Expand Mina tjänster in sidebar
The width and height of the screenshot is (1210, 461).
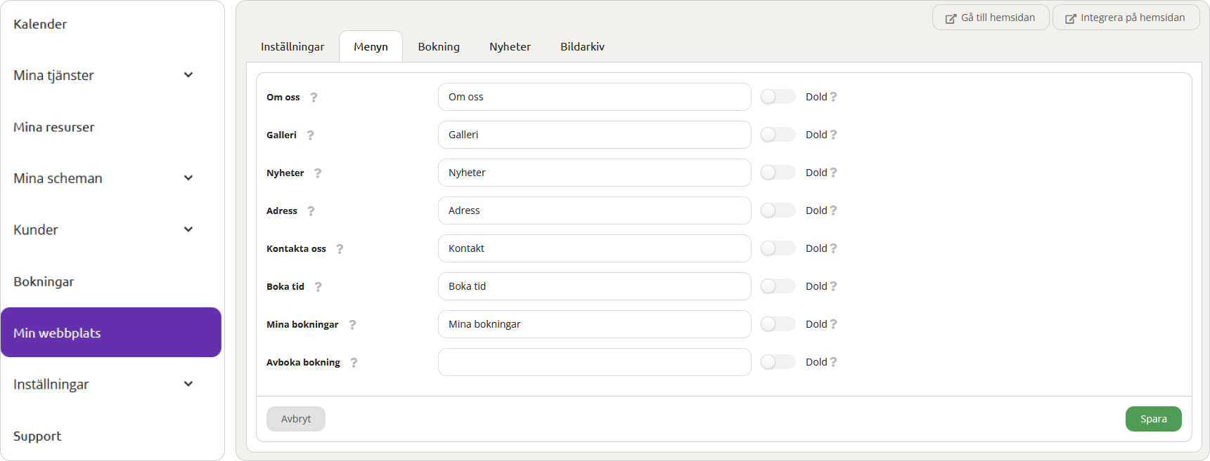click(188, 75)
